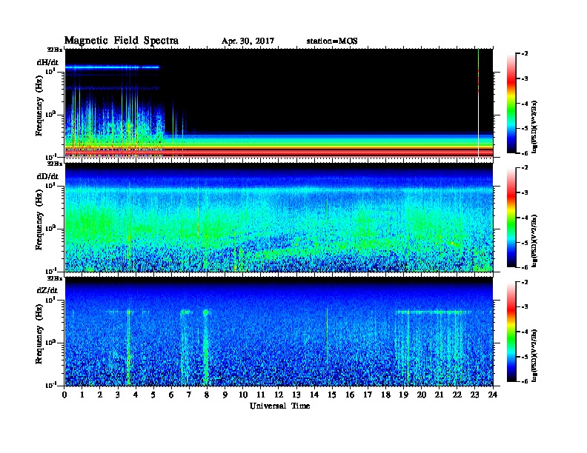
Task: Click hour tick label '18' on time axis
Action: click(x=385, y=395)
